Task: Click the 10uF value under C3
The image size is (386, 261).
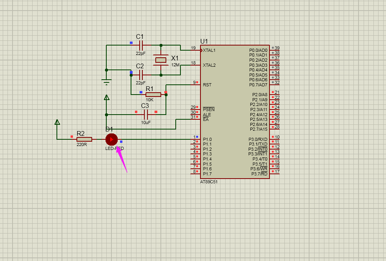Action: (146, 122)
